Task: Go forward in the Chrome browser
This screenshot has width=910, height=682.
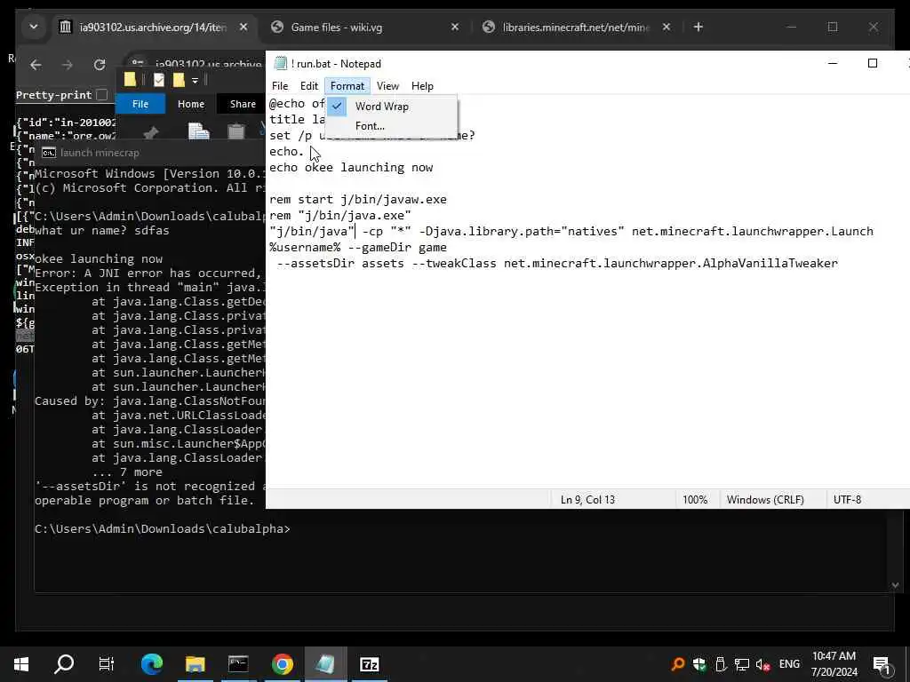Action: click(68, 65)
